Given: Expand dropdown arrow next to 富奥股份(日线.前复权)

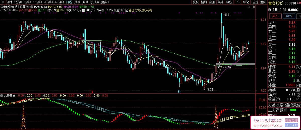Looking at the screenshot, I should click(x=31, y=6).
